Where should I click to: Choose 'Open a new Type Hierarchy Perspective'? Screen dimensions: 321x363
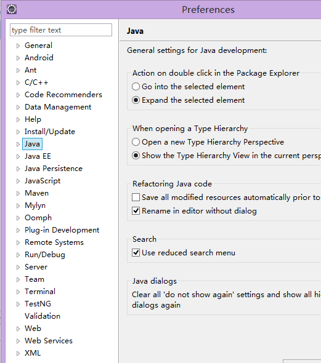pos(136,142)
